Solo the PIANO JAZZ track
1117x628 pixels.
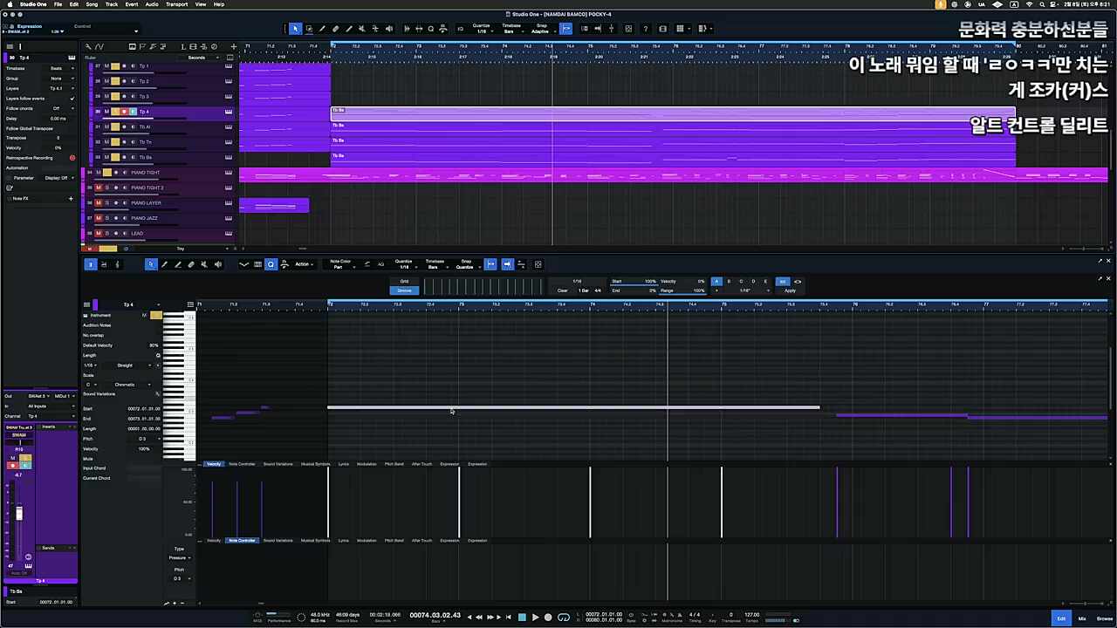point(106,218)
